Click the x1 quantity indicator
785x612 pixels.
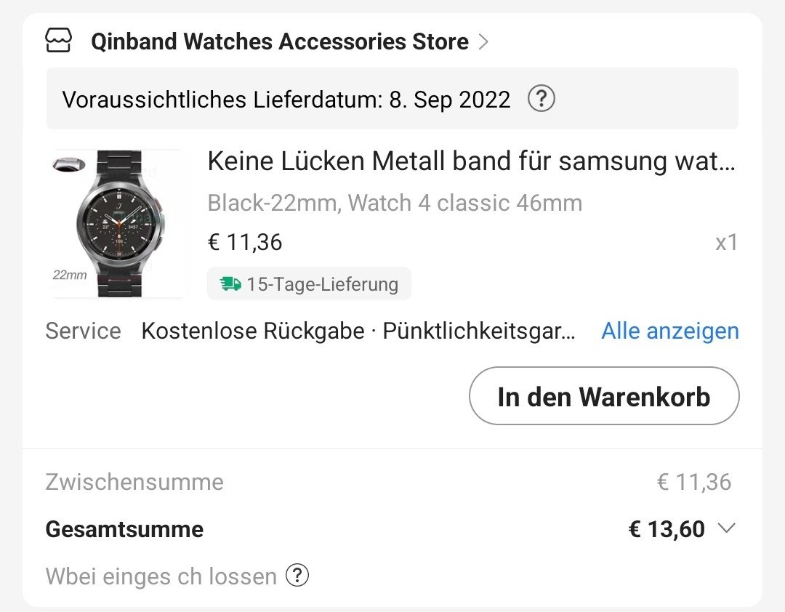726,243
